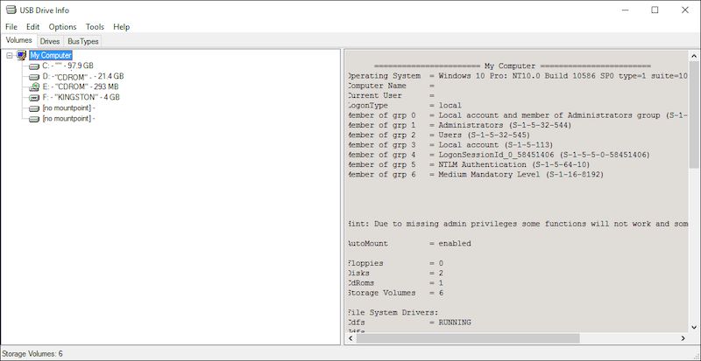Click the CdRoms = 1 line
Screen dimensions: 701x361
[395, 283]
